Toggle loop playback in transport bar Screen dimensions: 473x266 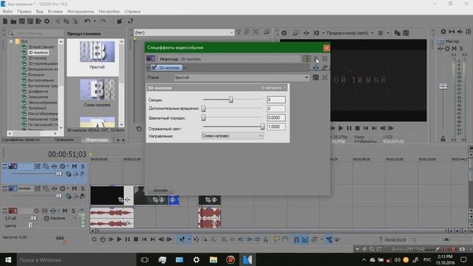[x=103, y=239]
